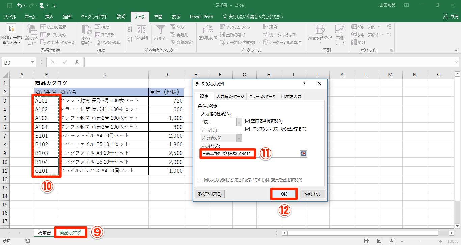Create a 予測シート forecast sheet

(340, 35)
